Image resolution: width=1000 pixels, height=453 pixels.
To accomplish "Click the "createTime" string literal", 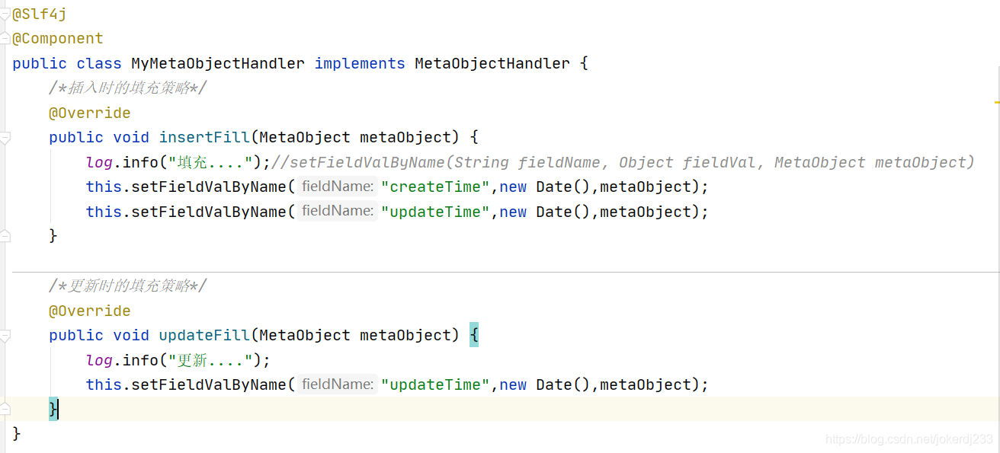I will [x=435, y=187].
